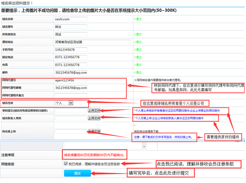Screen dimensions: 246x183
Task: Select the 固定电话 phone number field
Action: coord(71,57)
